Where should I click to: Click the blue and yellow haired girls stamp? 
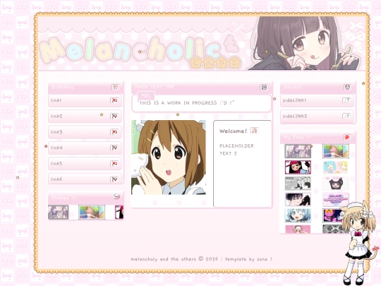(336, 167)
